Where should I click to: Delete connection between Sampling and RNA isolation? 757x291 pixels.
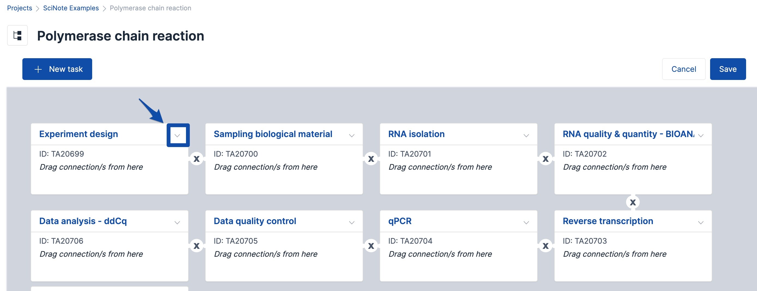click(371, 159)
